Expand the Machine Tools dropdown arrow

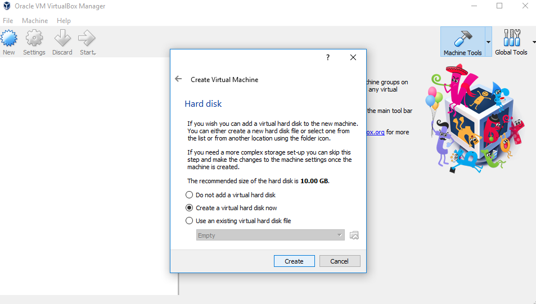pos(489,42)
